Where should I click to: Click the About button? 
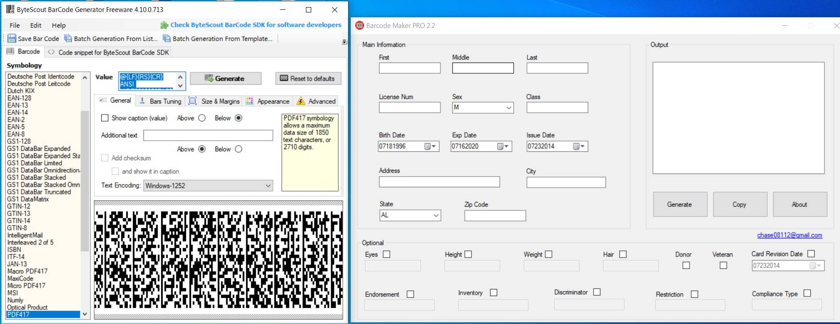coord(800,204)
